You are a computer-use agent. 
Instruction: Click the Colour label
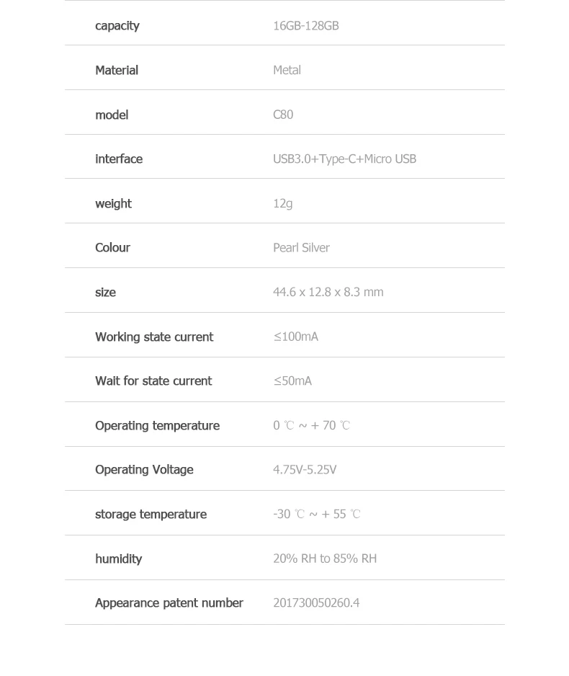(x=112, y=248)
